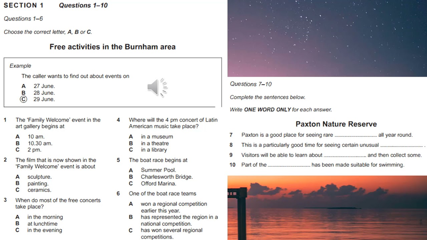Choose 'in the morning' for question 3
The width and height of the screenshot is (427, 240).
pos(39,217)
